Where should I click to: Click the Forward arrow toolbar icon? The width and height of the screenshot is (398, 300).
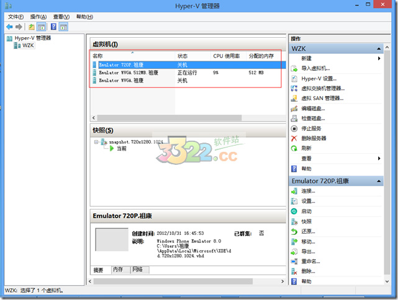click(19, 27)
